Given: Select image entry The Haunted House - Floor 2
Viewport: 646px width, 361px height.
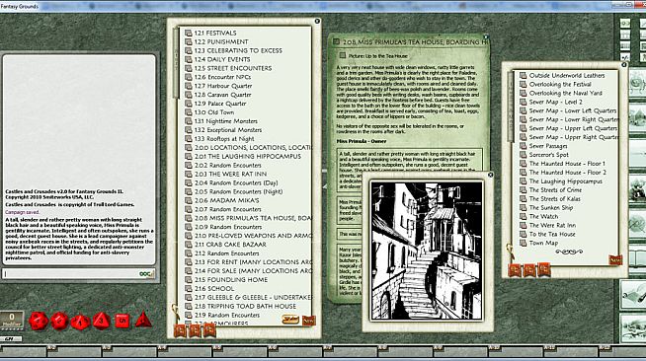Looking at the screenshot, I should tap(568, 173).
